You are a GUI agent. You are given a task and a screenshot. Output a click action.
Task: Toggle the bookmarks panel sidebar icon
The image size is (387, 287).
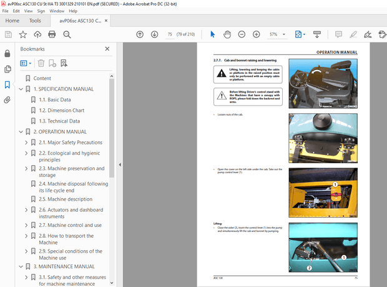7,85
